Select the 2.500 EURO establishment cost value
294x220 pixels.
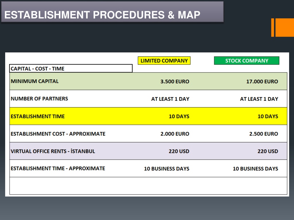pos(264,134)
